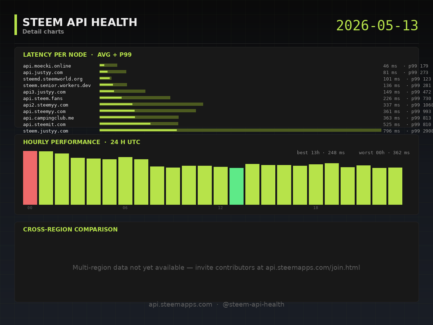Select the api.moecki.online node label
Image resolution: width=433 pixels, height=325 pixels.
47,66
